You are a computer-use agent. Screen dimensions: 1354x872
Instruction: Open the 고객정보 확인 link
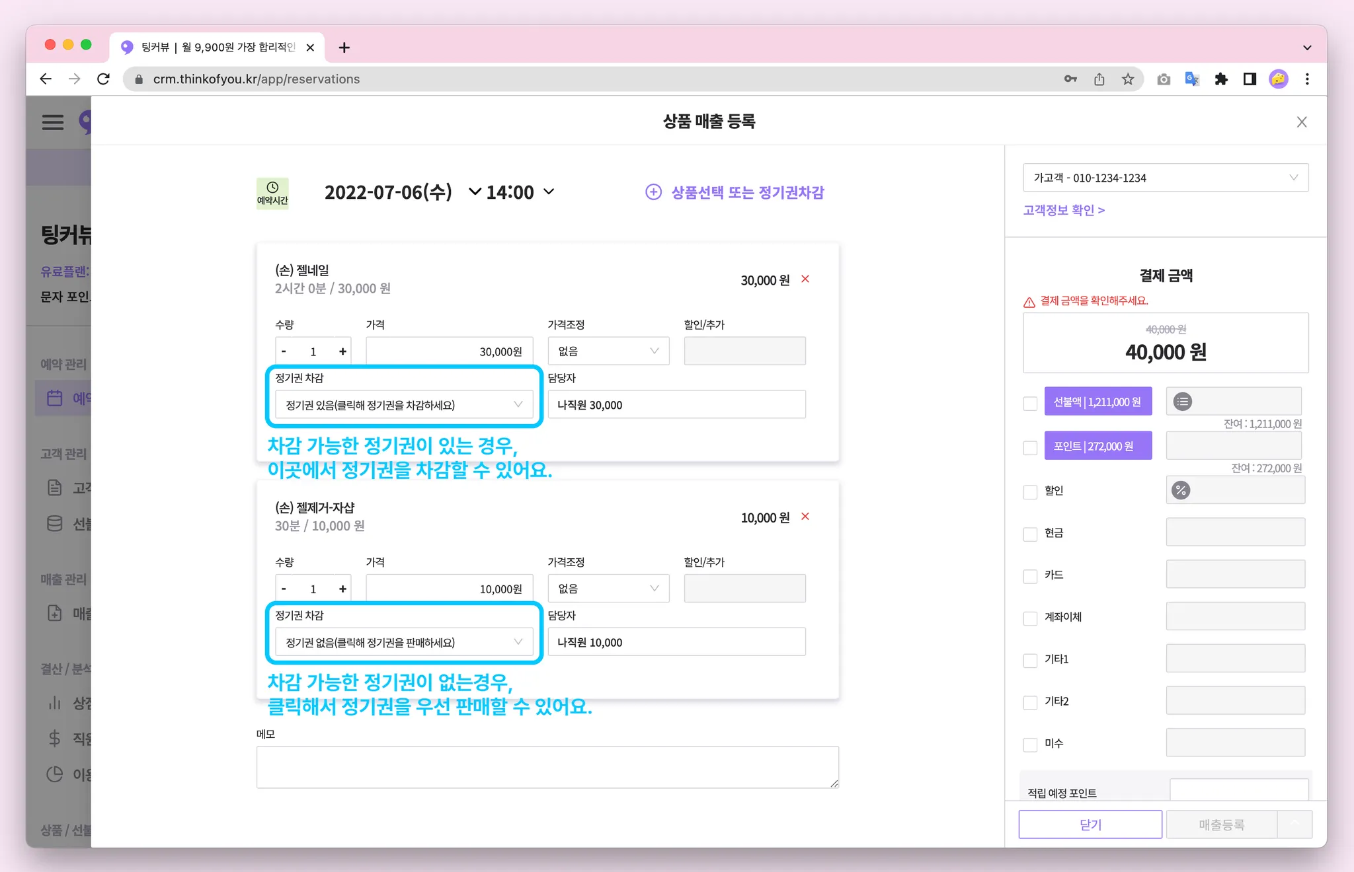pyautogui.click(x=1064, y=210)
